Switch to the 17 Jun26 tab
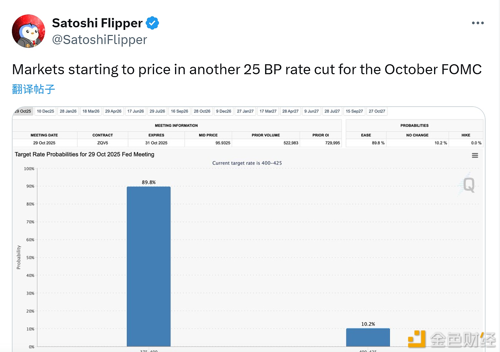This screenshot has height=352, width=500. [135, 111]
